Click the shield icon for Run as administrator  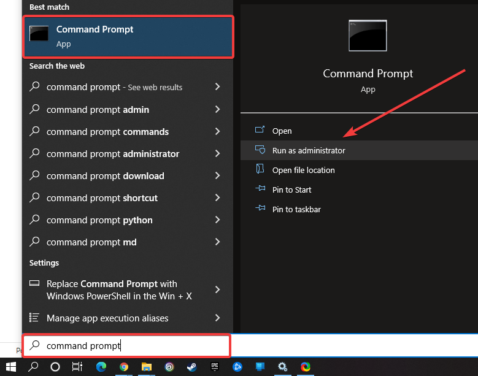point(260,150)
